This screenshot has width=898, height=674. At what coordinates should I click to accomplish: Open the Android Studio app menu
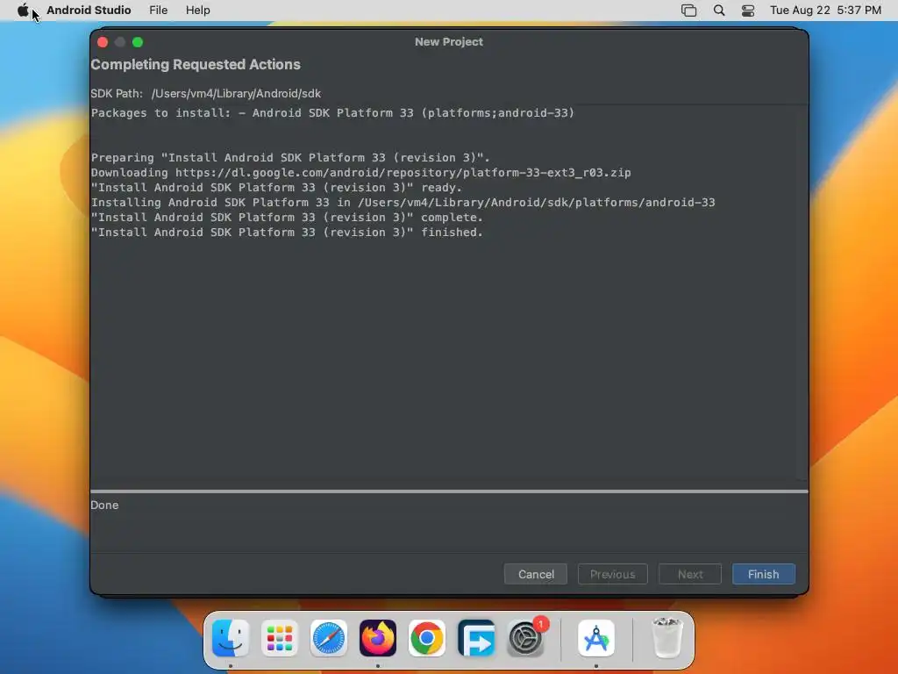click(89, 11)
